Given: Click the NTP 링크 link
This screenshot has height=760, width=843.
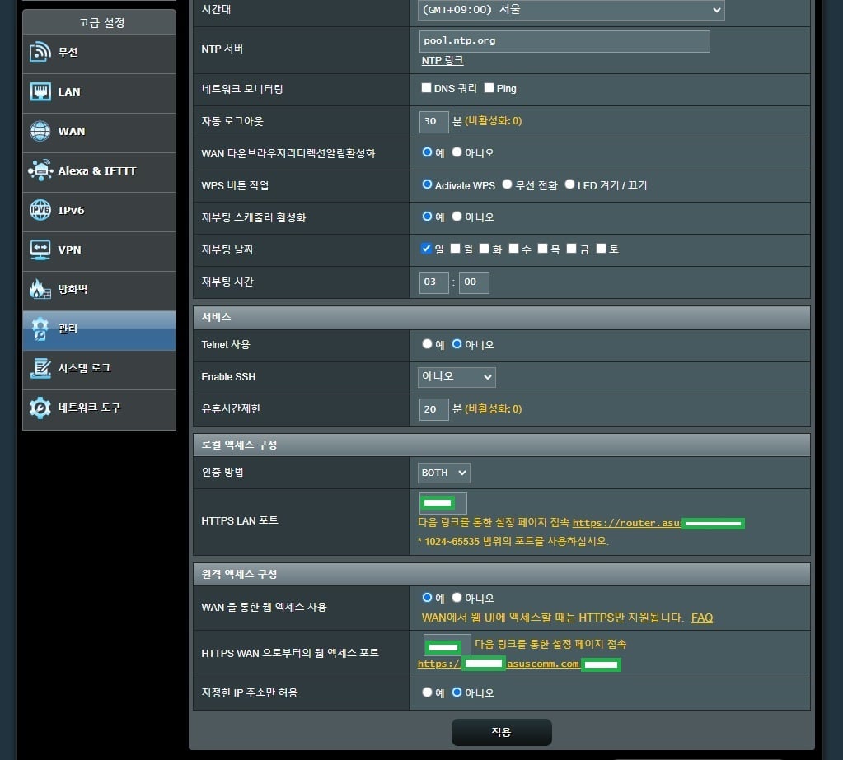Looking at the screenshot, I should [443, 61].
